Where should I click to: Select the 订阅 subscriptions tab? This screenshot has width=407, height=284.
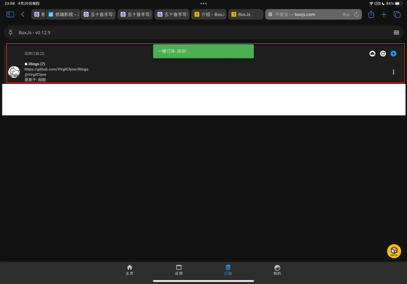click(x=228, y=270)
